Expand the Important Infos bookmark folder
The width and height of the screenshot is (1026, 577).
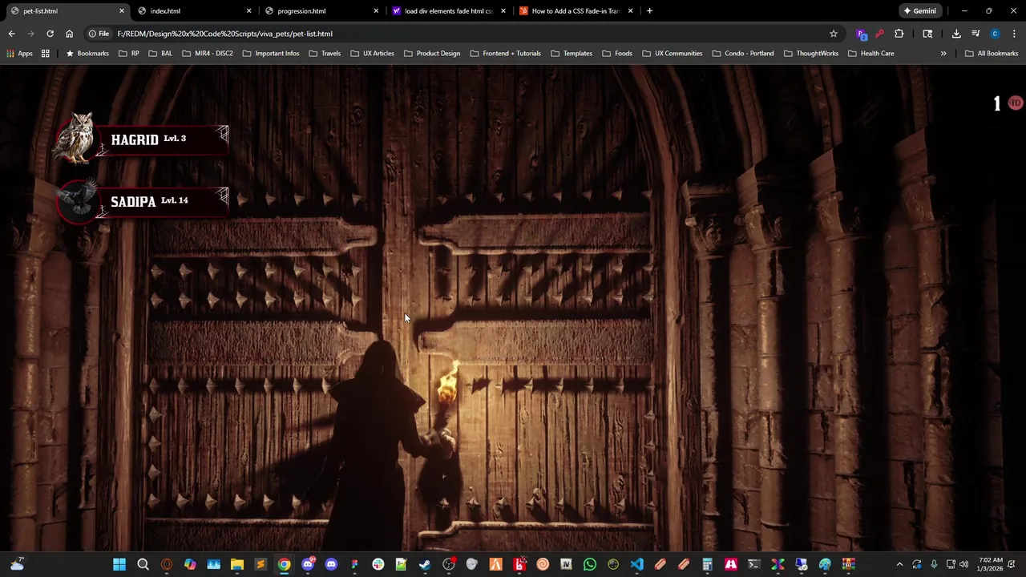pyautogui.click(x=271, y=54)
